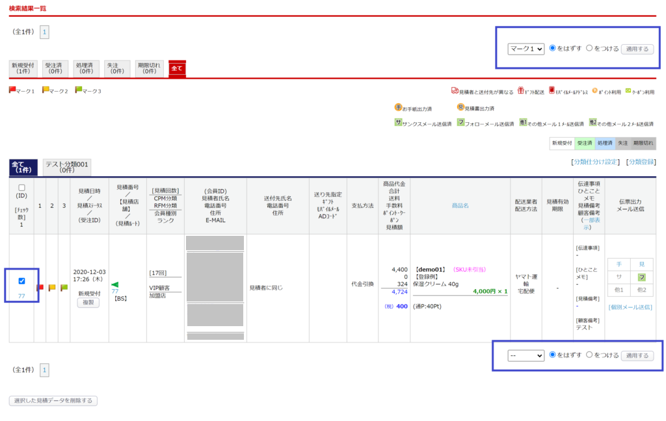Viewport: 666px width, 421px height.
Task: Check the select-all checkbox above (ID) header
Action: click(x=21, y=187)
